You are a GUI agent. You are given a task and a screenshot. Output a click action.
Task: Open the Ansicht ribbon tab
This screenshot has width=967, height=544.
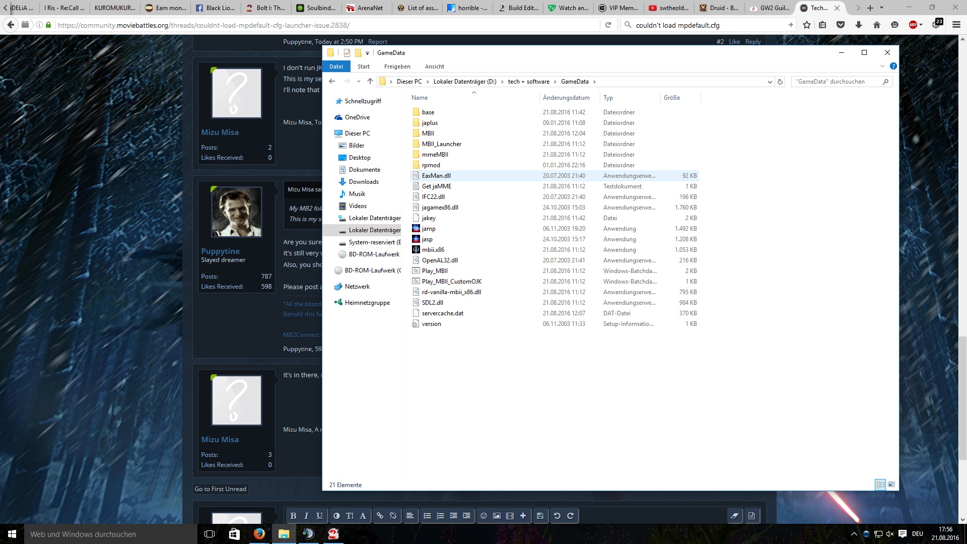pyautogui.click(x=434, y=66)
